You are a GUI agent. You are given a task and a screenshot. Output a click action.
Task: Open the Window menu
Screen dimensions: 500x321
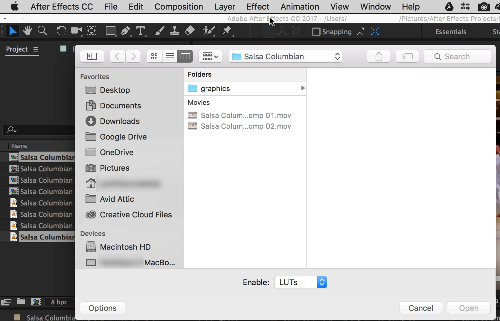(x=375, y=7)
